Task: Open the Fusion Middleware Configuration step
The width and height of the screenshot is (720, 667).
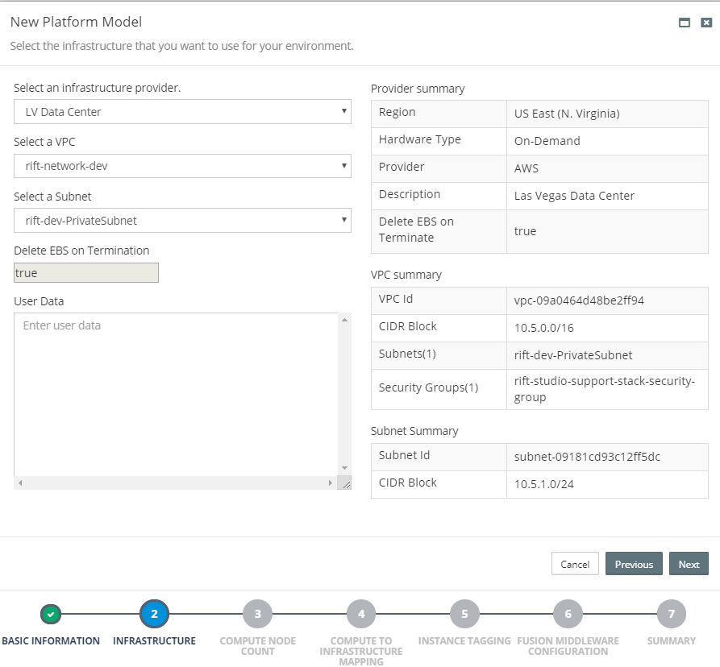Action: pyautogui.click(x=568, y=614)
